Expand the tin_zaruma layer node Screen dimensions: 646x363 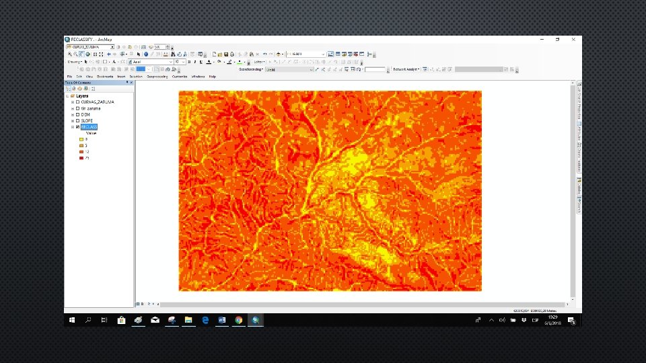(73, 109)
